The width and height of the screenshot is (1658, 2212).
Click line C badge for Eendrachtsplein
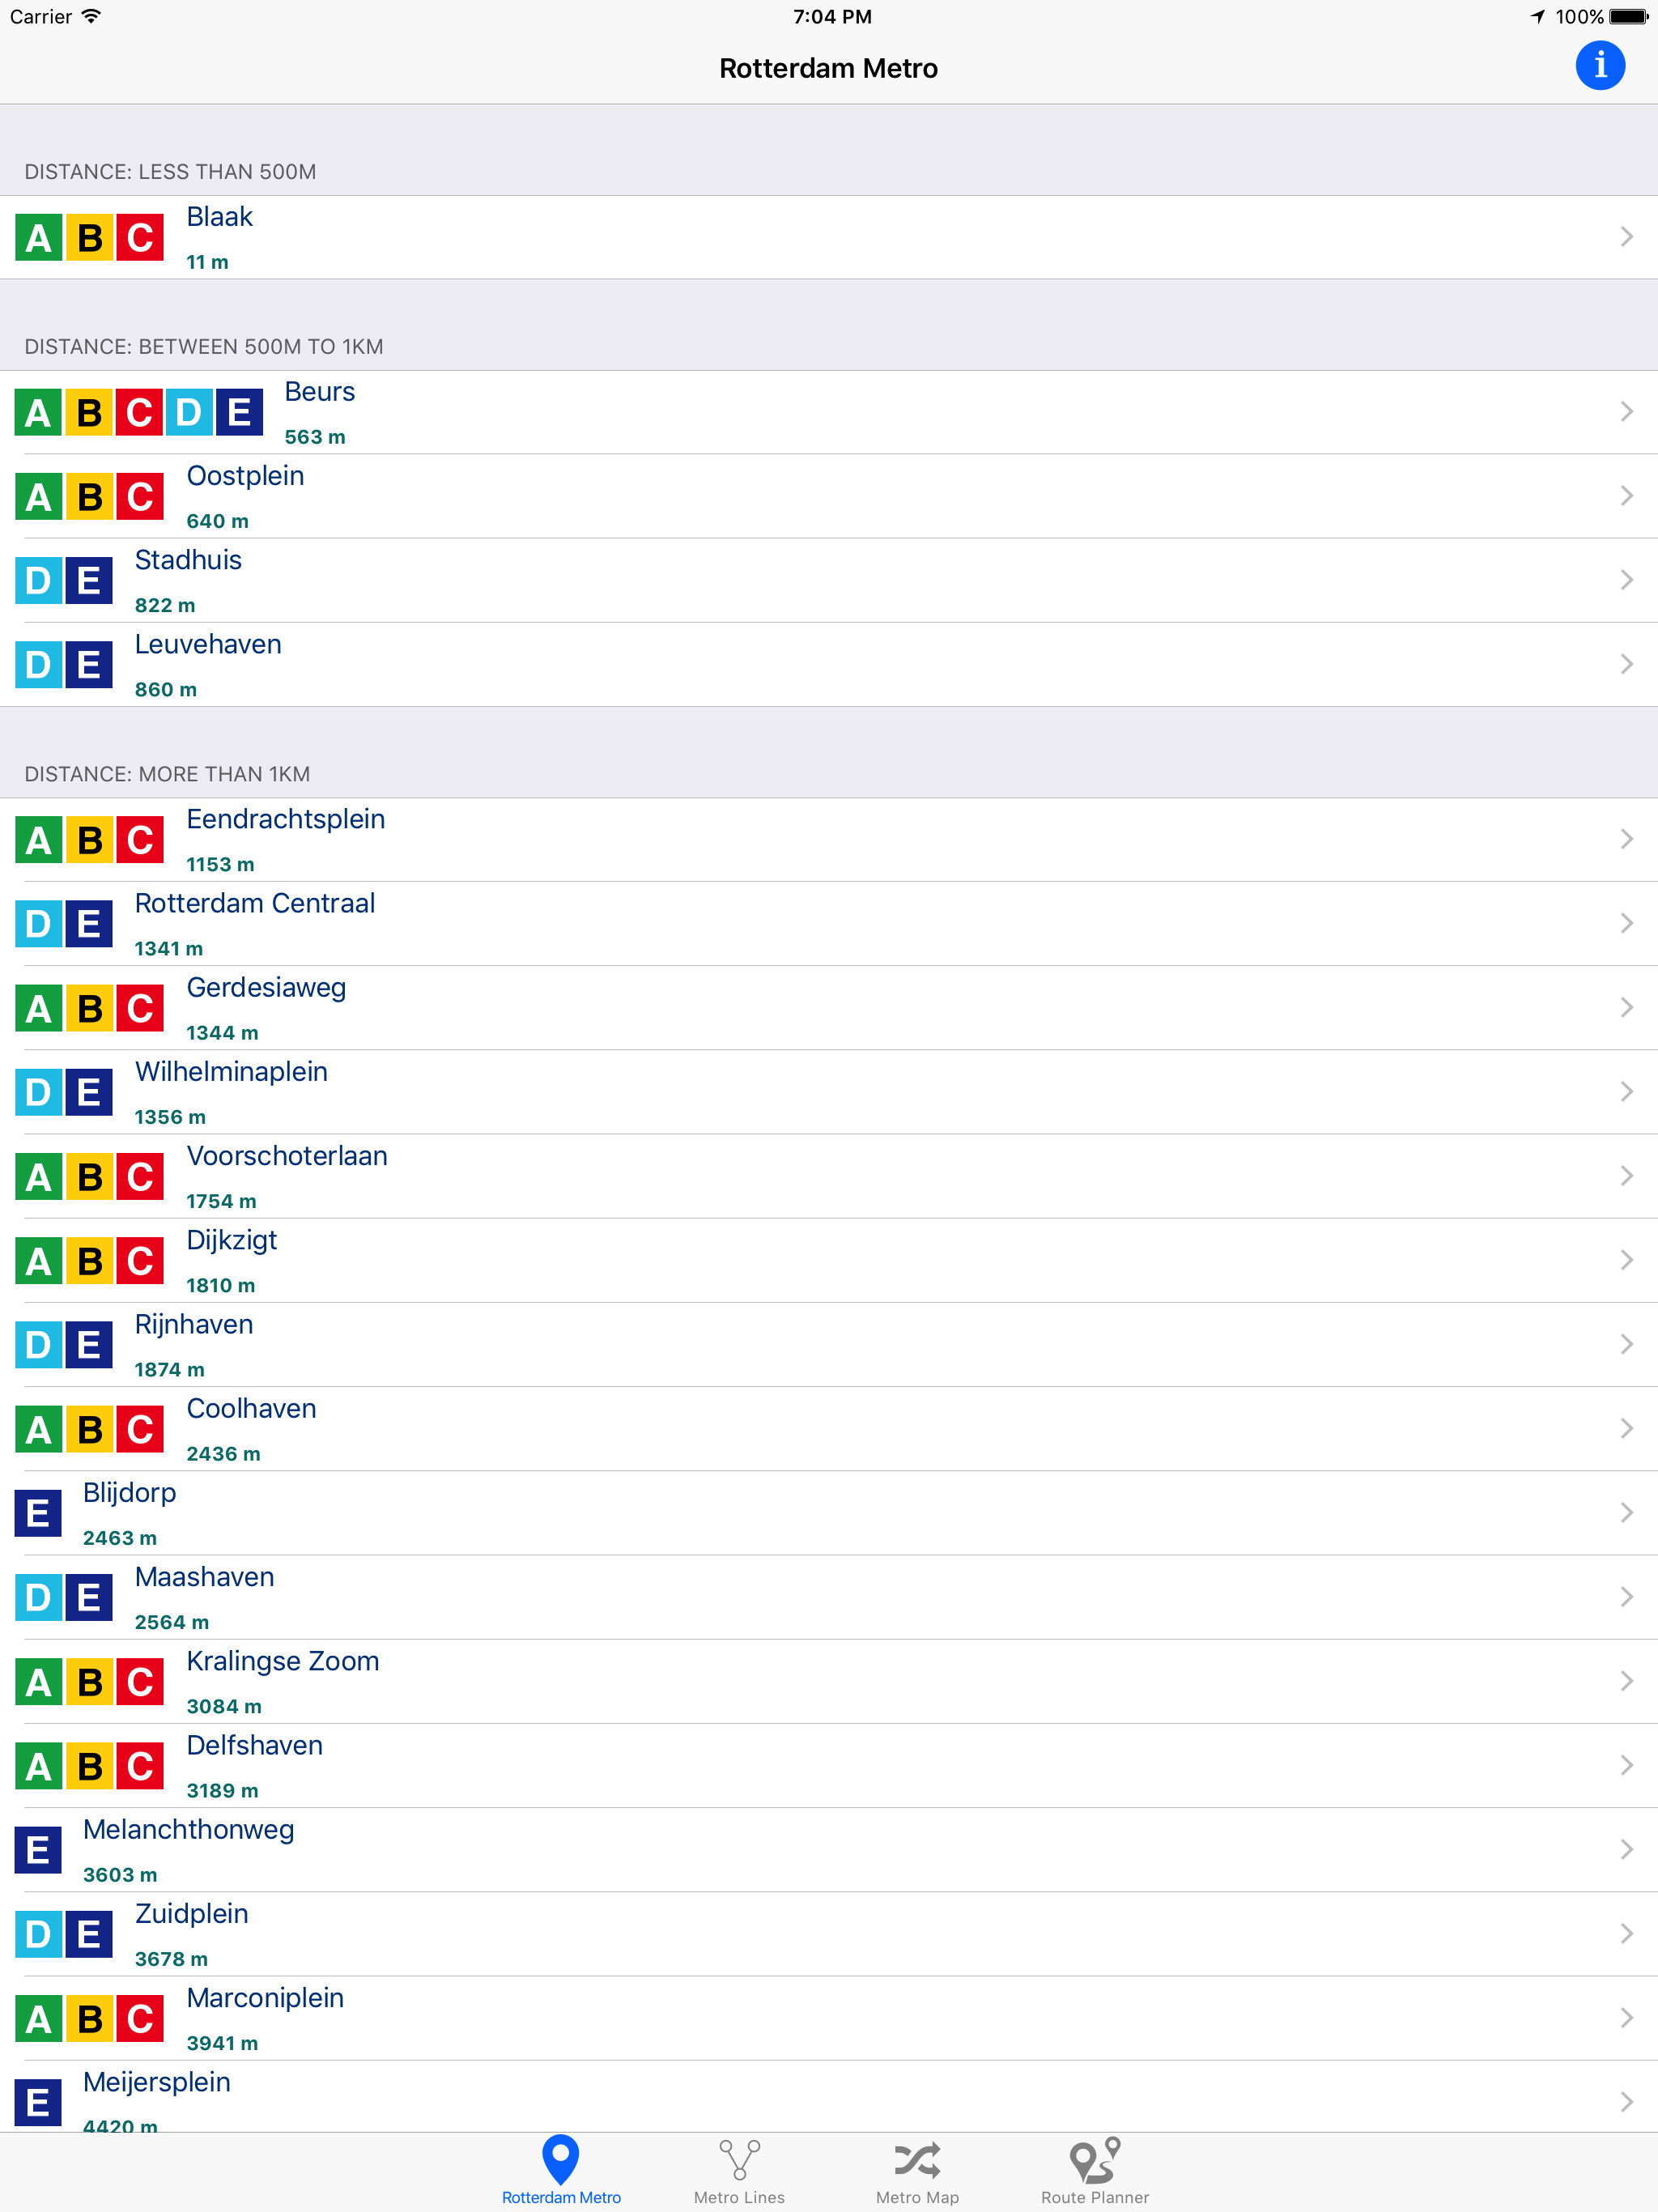pyautogui.click(x=140, y=840)
